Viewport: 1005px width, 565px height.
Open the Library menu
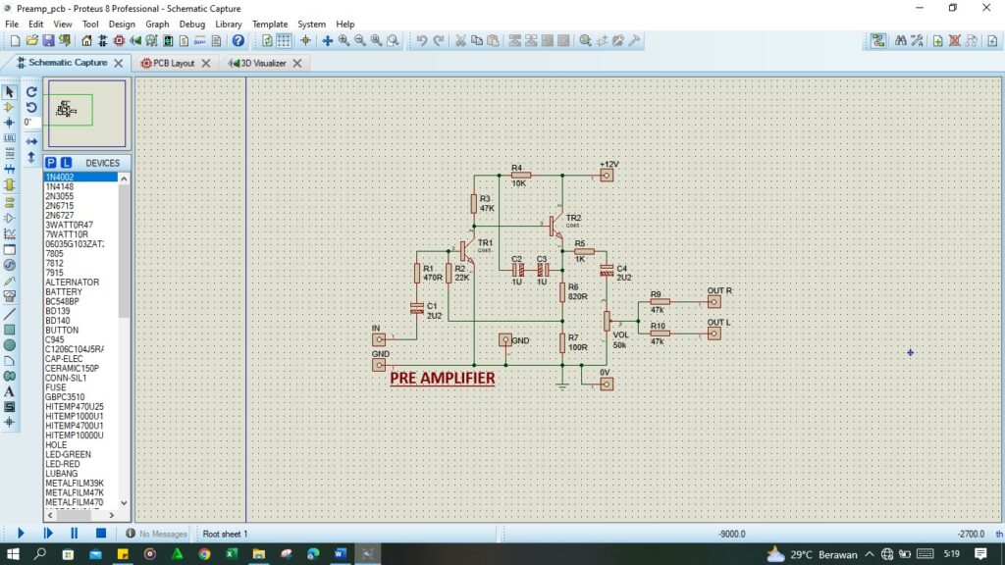click(228, 24)
